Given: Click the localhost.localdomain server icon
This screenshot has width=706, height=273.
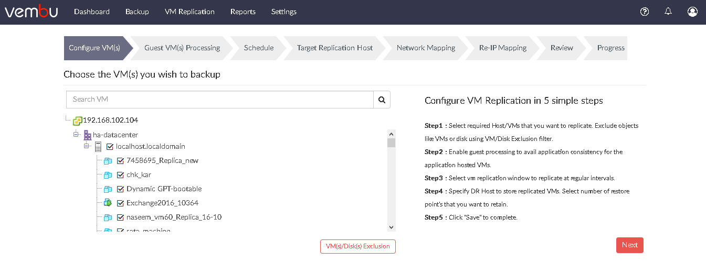Looking at the screenshot, I should coord(98,147).
